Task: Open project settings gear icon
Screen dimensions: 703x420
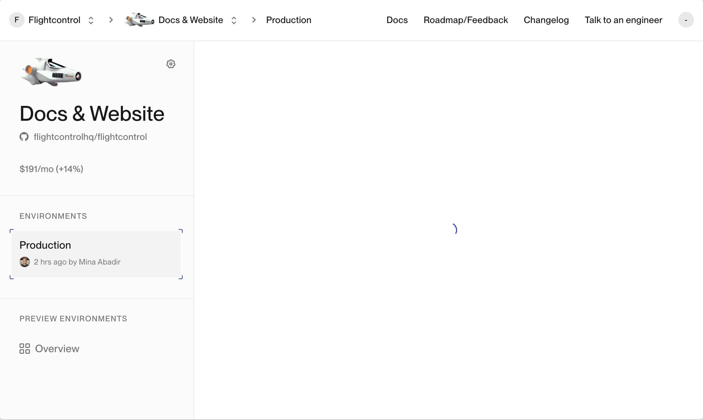Action: pos(171,64)
